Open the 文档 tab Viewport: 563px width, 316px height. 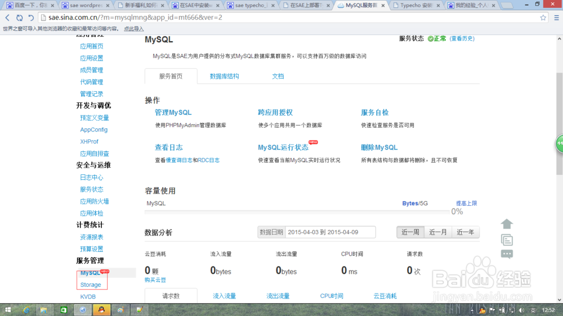[x=278, y=76]
